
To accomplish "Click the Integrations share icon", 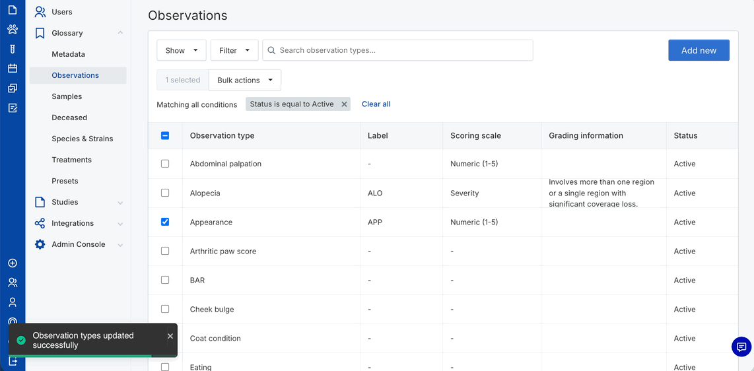I will pos(40,223).
